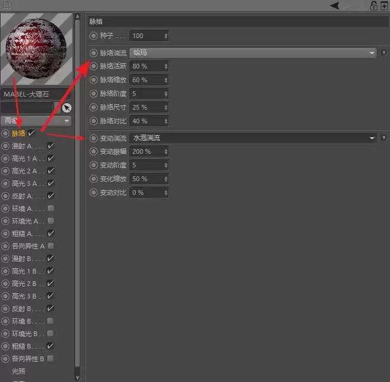This screenshot has height=382, width=390.
Task: Click the back arrow icon in top bar
Action: (335, 5)
